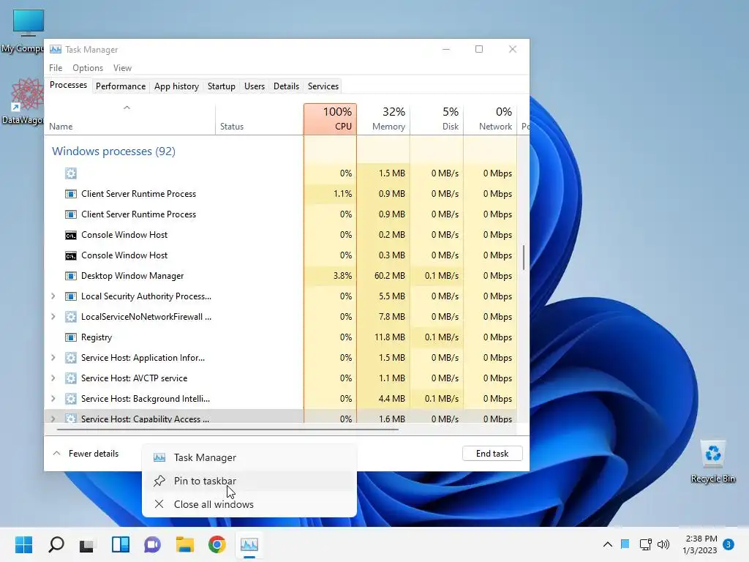The height and width of the screenshot is (562, 749).
Task: Open the volume speaker tray icon
Action: pyautogui.click(x=663, y=544)
